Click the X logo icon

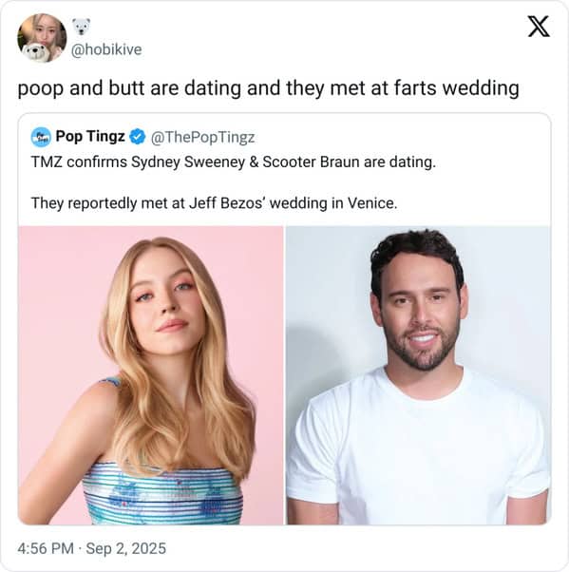539,27
